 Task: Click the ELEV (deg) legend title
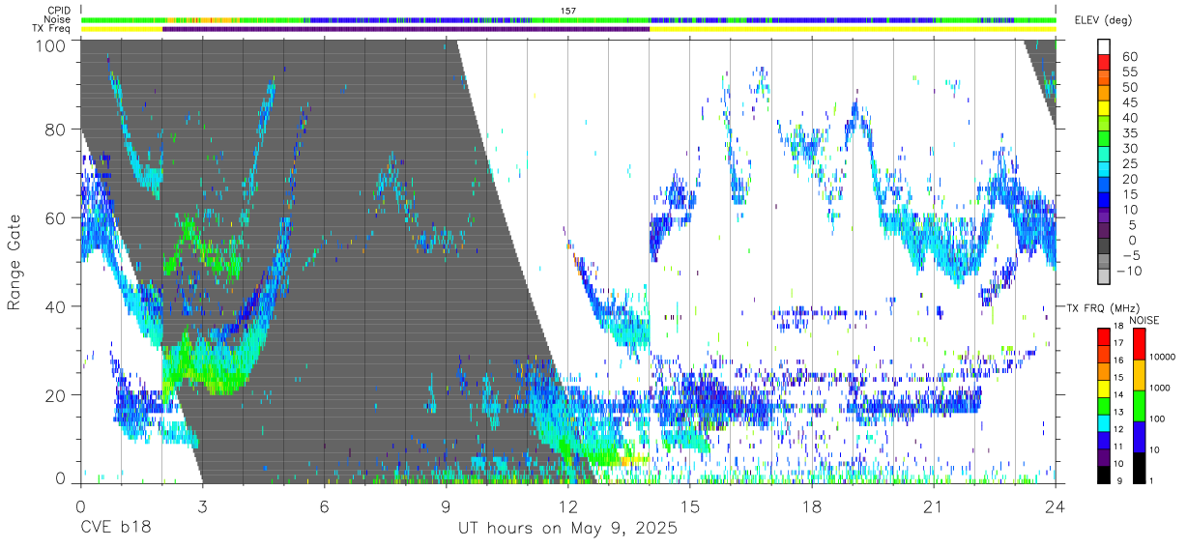point(1105,19)
